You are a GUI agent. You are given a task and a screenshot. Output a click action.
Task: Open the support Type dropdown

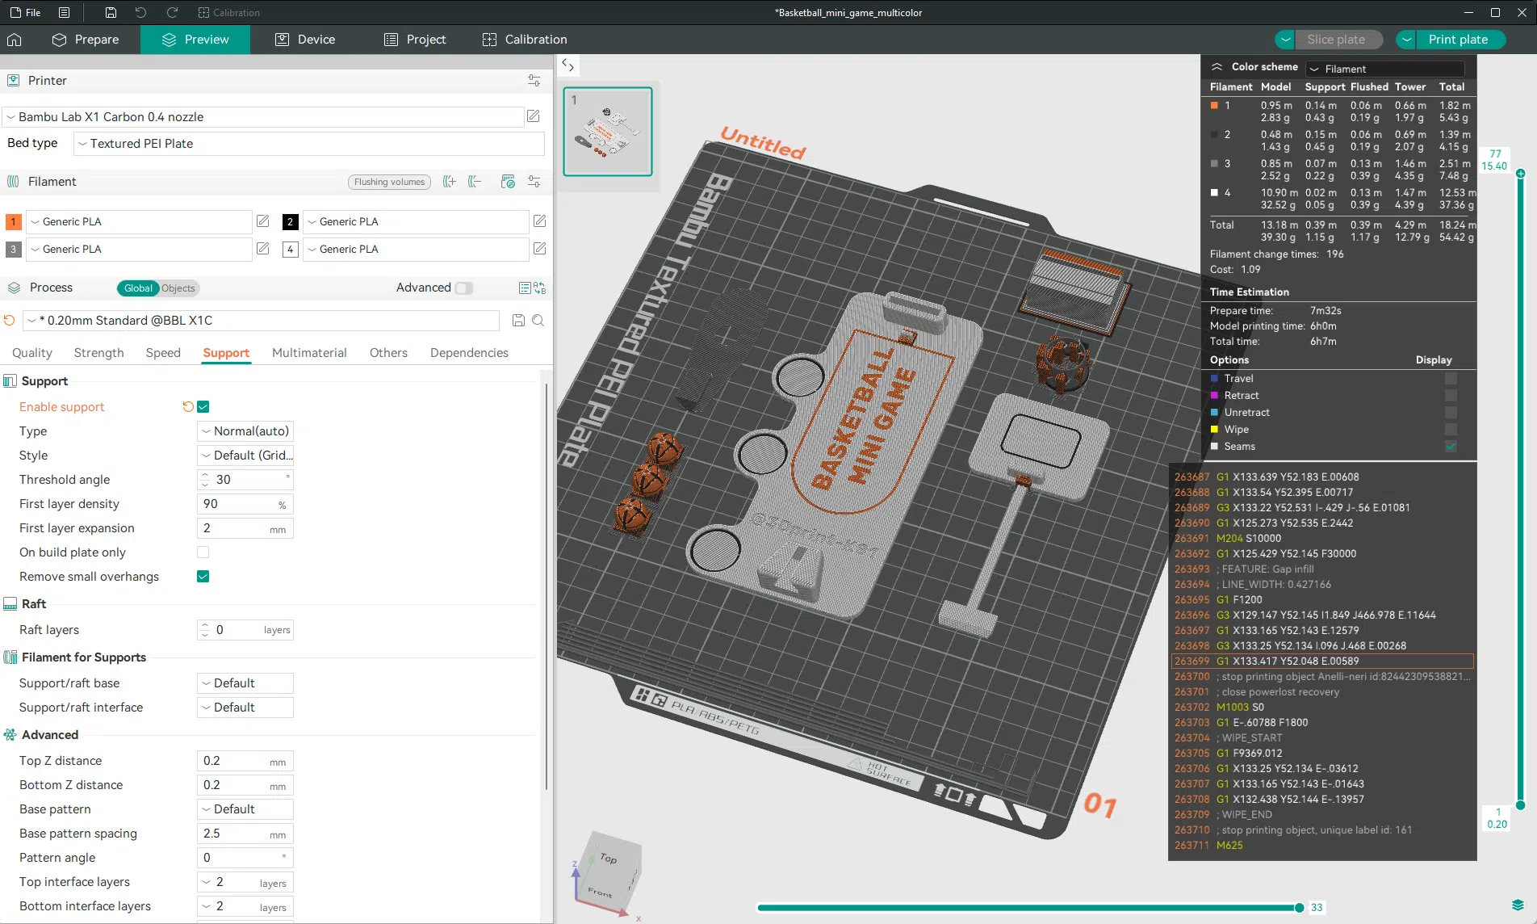[x=245, y=431]
